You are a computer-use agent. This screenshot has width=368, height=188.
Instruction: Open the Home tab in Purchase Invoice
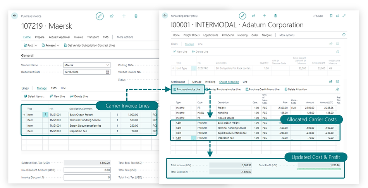tap(27, 37)
